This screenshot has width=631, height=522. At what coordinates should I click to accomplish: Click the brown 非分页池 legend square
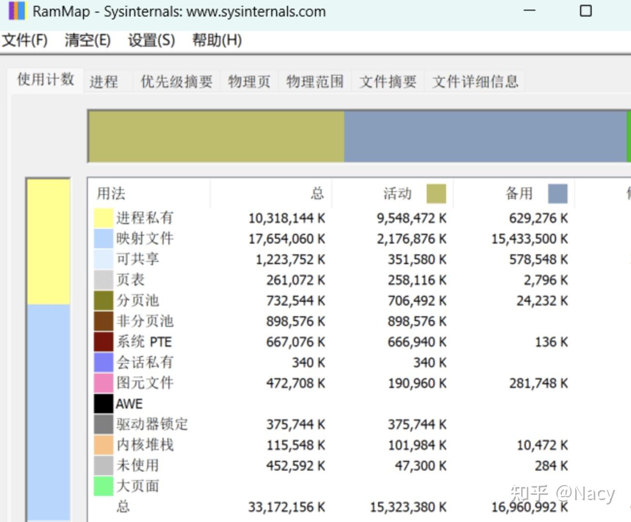coord(103,321)
